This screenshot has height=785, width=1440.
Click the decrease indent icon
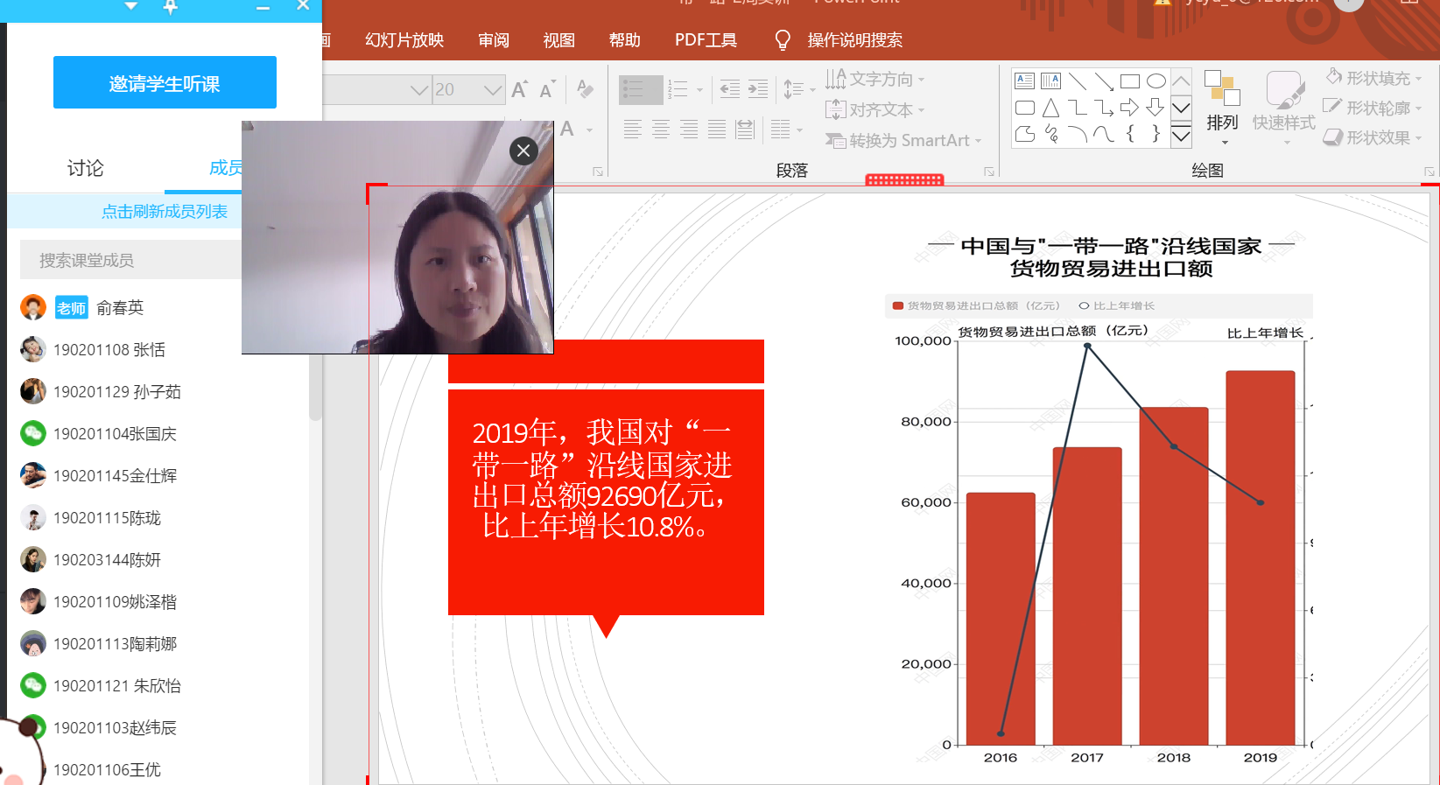pos(729,88)
